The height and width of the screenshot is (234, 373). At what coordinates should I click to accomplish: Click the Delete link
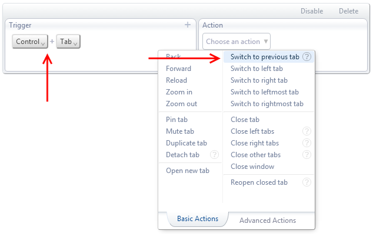click(348, 11)
